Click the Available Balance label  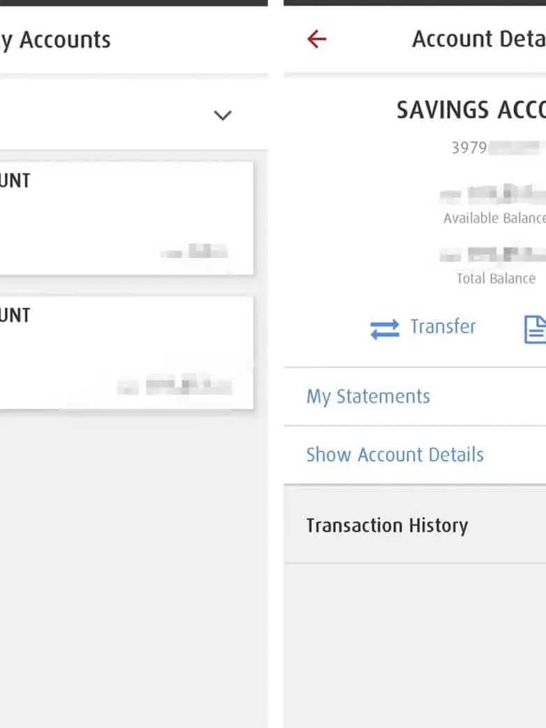(494, 219)
